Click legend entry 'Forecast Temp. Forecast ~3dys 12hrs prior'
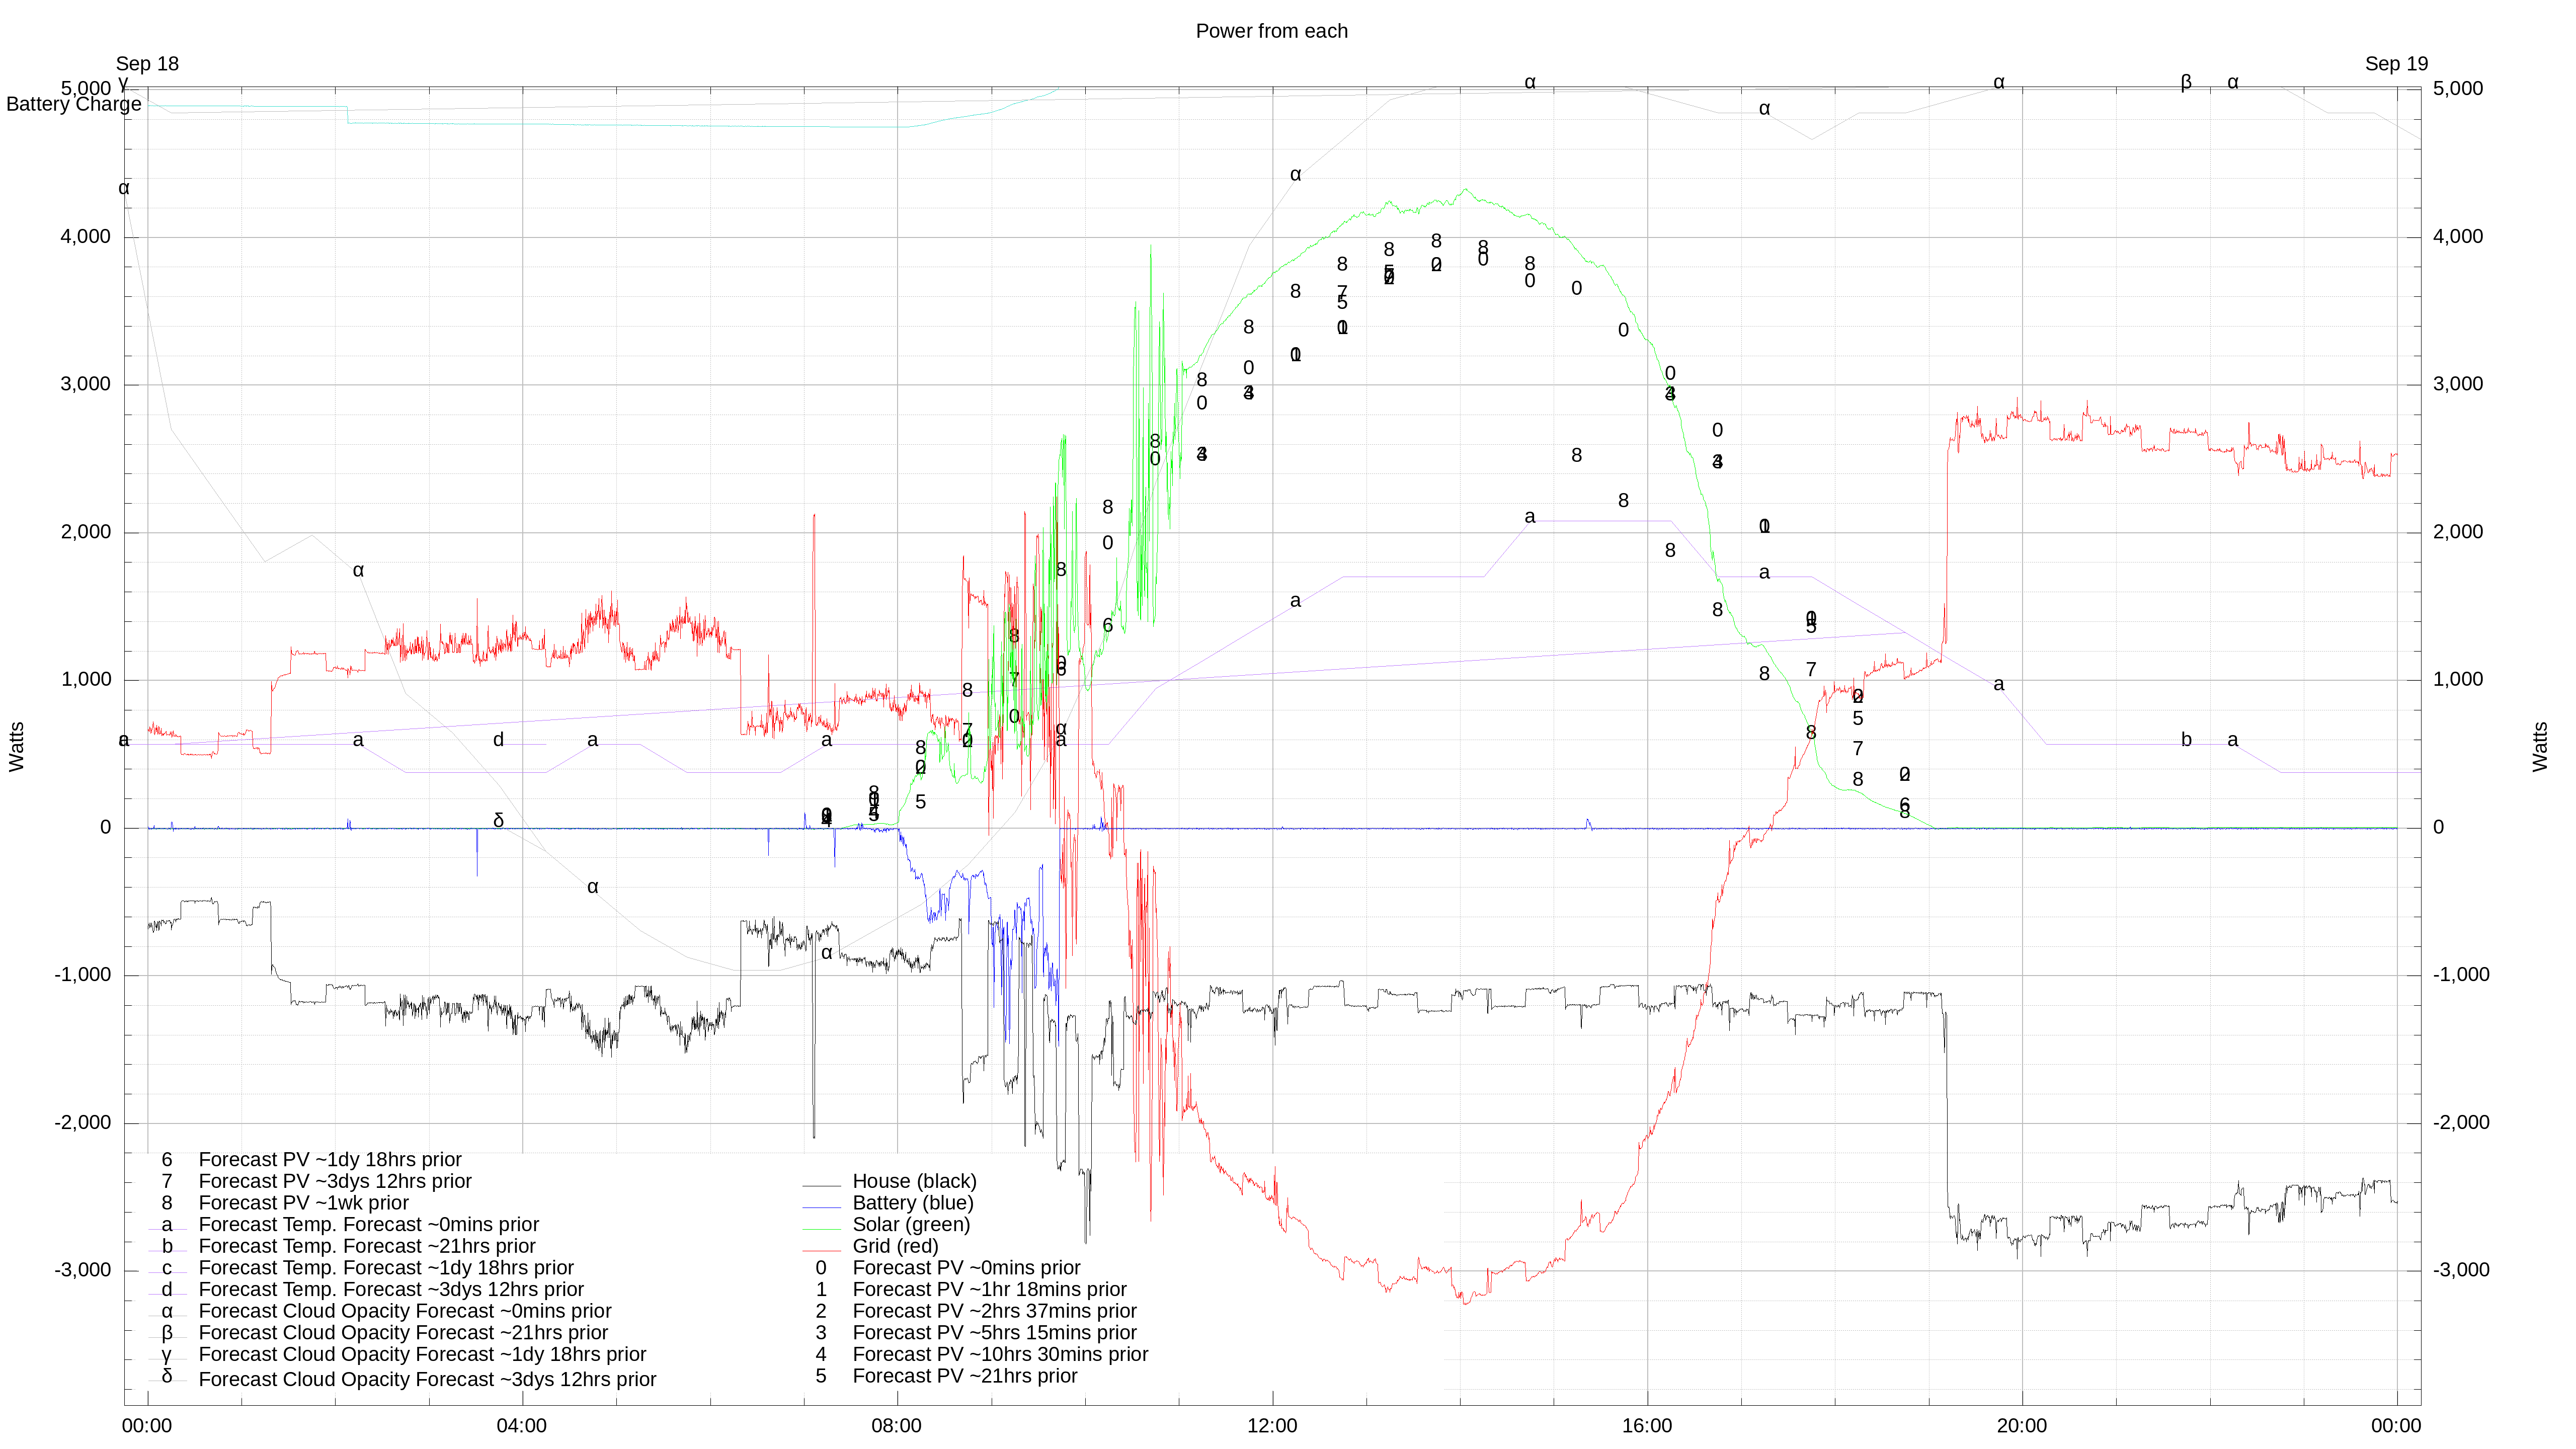This screenshot has height=1449, width=2576. [391, 1289]
